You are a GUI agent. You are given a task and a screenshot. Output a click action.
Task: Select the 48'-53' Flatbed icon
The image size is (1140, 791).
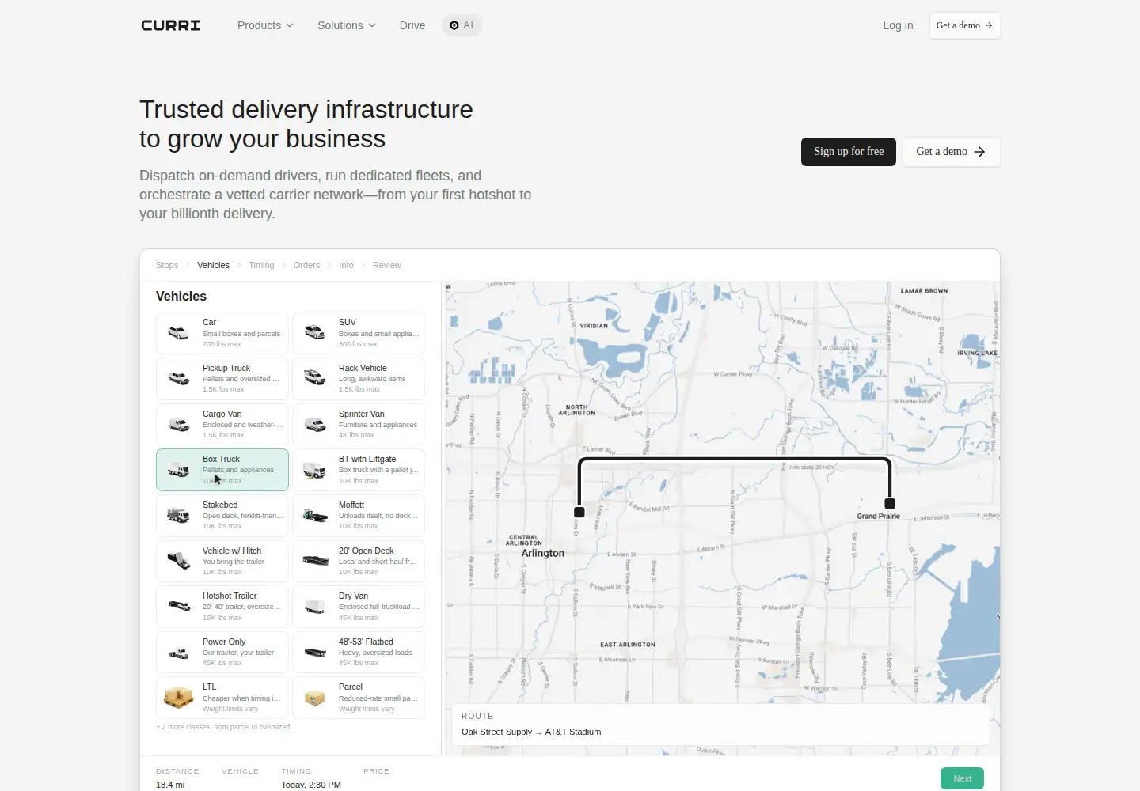(x=315, y=652)
